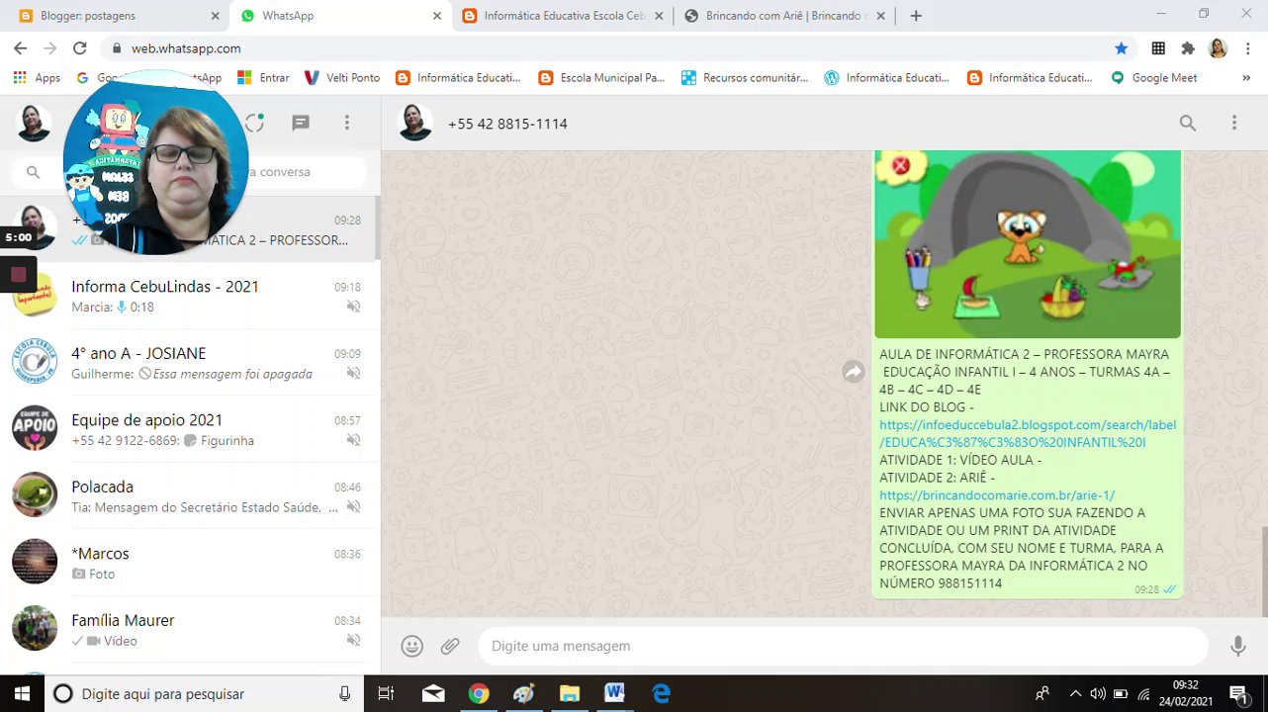
Task: Open Escola Municipal bookmark
Action: [601, 78]
